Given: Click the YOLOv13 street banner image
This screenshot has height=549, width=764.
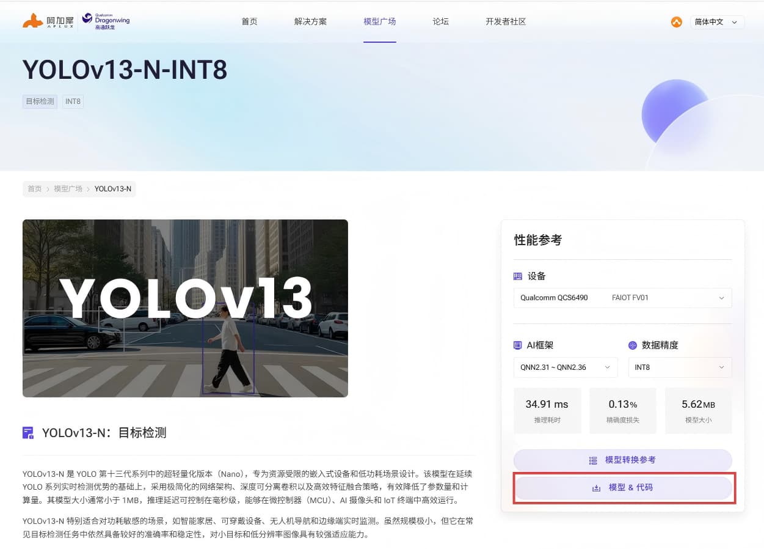Looking at the screenshot, I should [x=185, y=308].
